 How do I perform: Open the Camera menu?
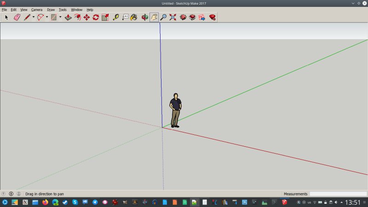[x=37, y=10]
